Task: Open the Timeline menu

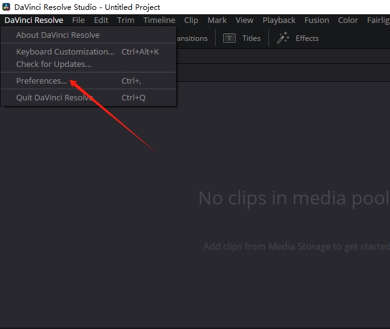Action: tap(159, 20)
